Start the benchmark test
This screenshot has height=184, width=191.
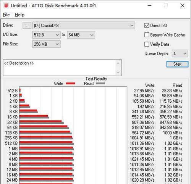point(177,64)
